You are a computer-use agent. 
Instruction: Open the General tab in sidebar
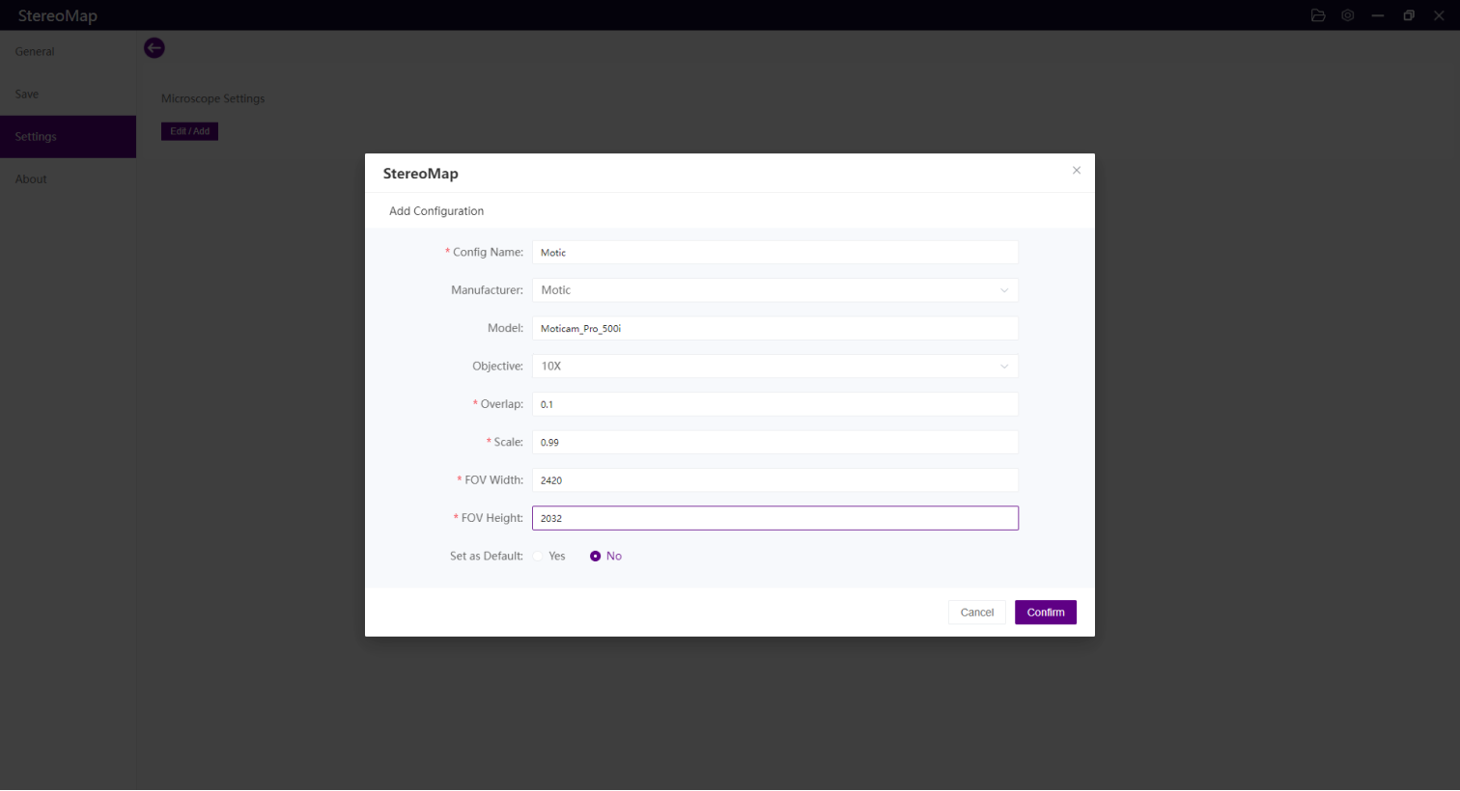pyautogui.click(x=35, y=52)
